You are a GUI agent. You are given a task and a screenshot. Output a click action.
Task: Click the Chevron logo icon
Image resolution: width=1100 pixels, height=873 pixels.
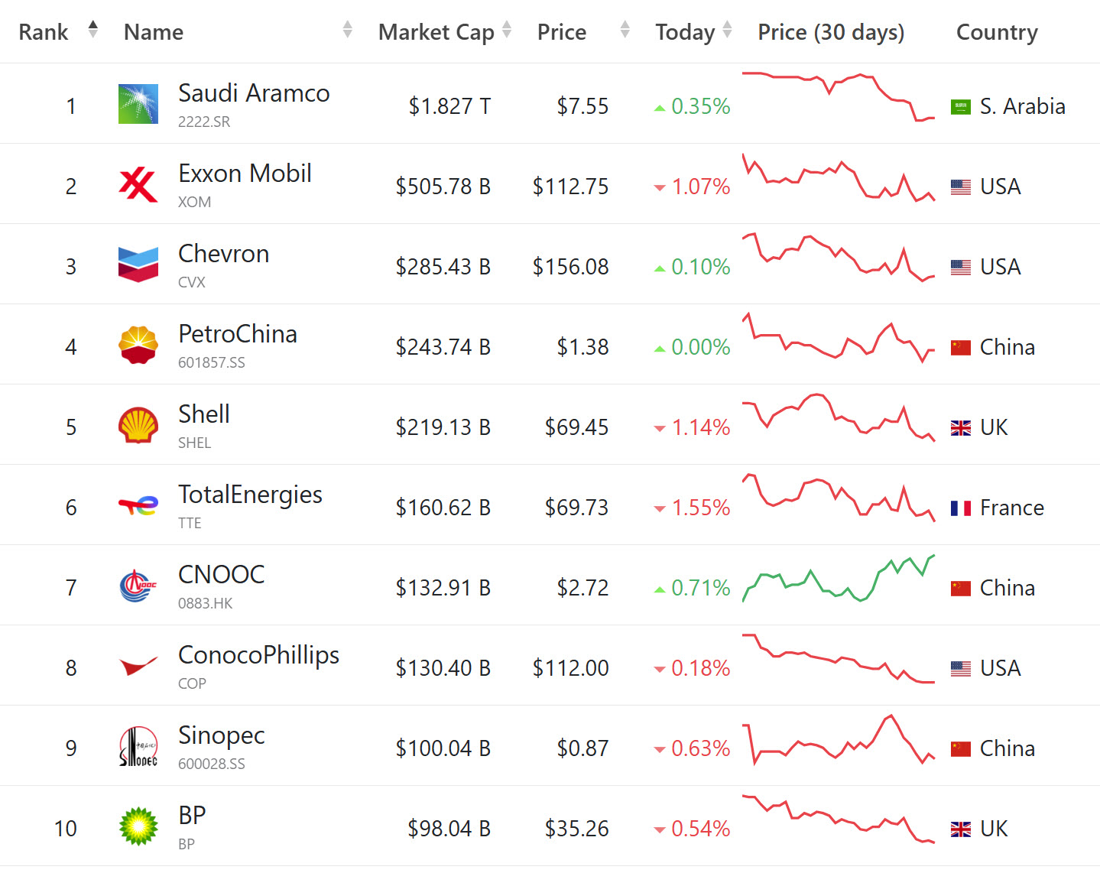tap(138, 264)
